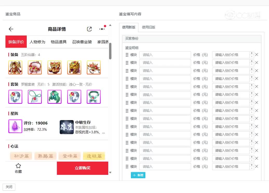Viewport: 269px width, 193px height.
Task: Click the 商品详情 panel scrollbar thumb
Action: (110, 51)
